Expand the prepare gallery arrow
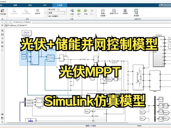Screen dimensions: 171x128 [x=46, y=13]
